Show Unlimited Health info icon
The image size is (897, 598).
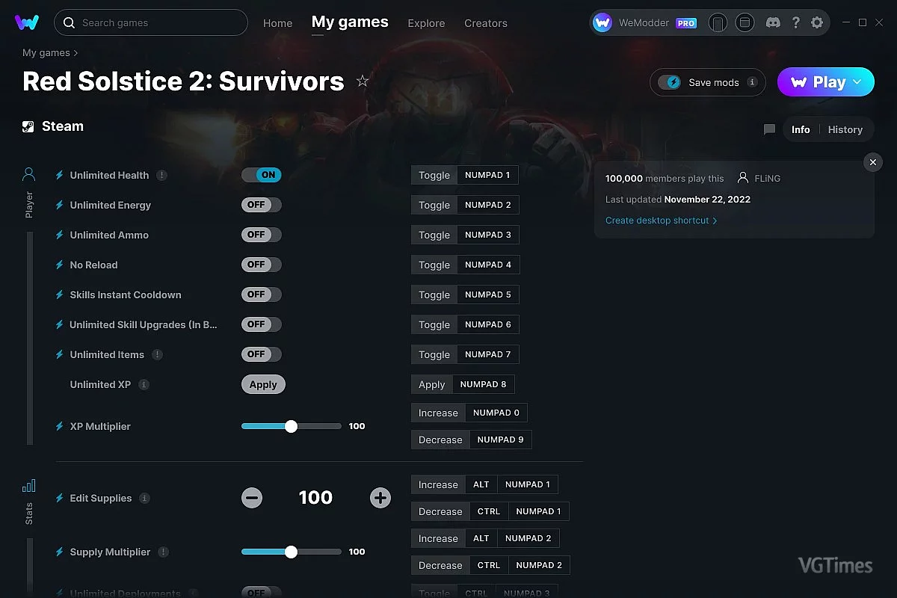tap(161, 175)
